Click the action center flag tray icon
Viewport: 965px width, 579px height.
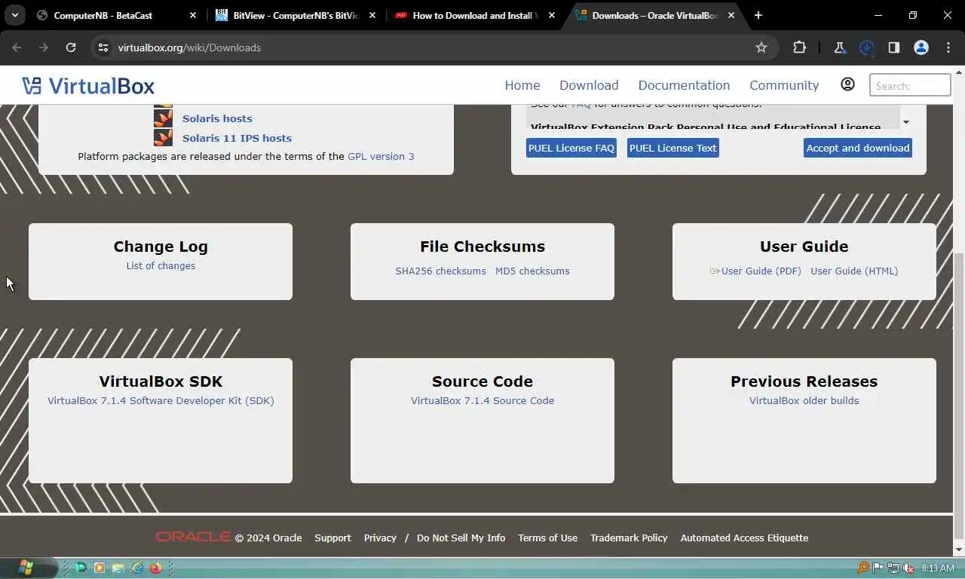pyautogui.click(x=878, y=568)
